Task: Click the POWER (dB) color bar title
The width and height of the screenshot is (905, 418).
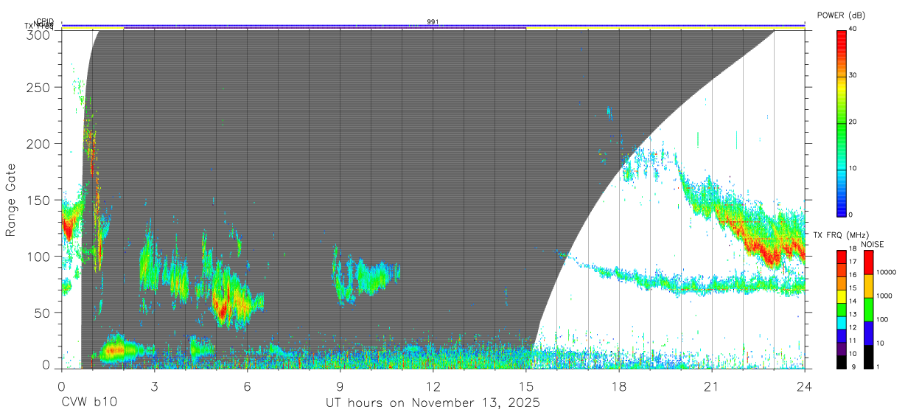Action: tap(841, 15)
